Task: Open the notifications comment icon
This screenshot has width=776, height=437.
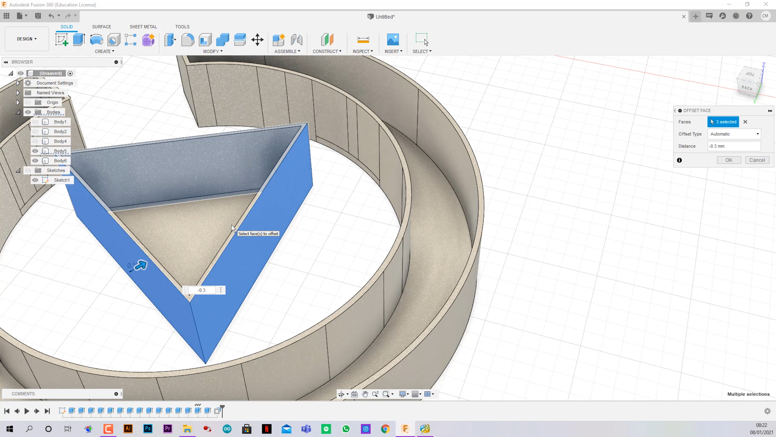Action: coord(709,16)
